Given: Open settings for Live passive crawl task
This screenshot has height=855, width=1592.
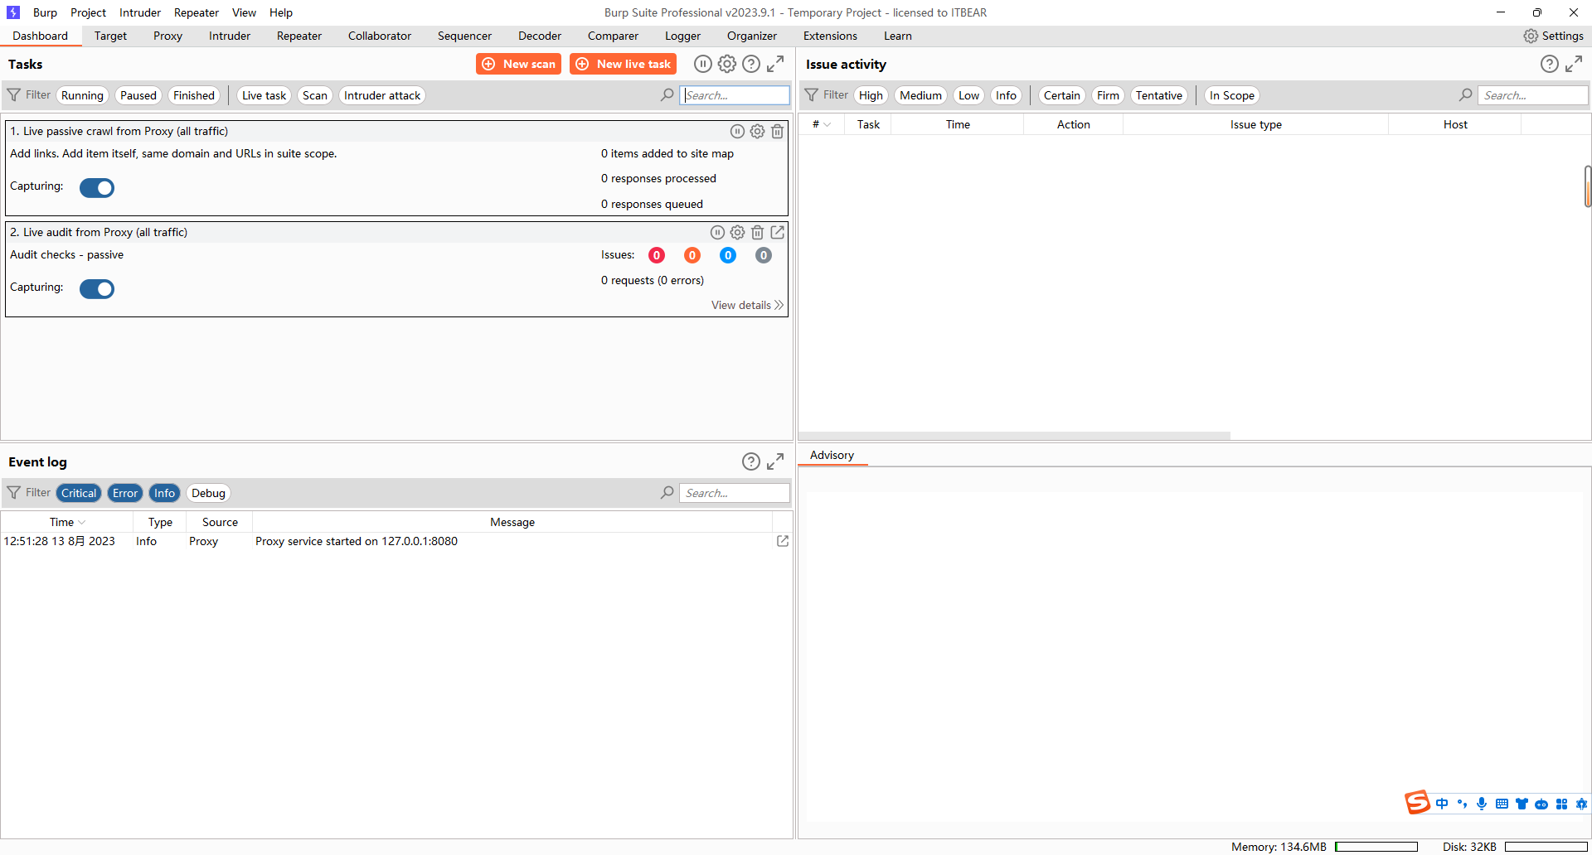Looking at the screenshot, I should click(x=757, y=131).
